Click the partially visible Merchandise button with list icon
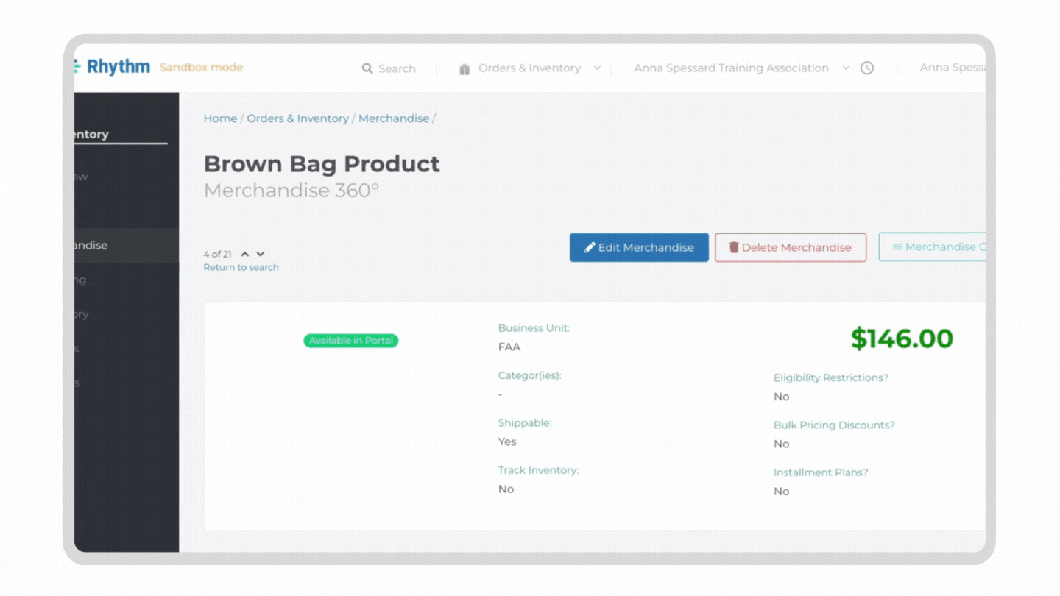The width and height of the screenshot is (1060, 596). pos(932,247)
